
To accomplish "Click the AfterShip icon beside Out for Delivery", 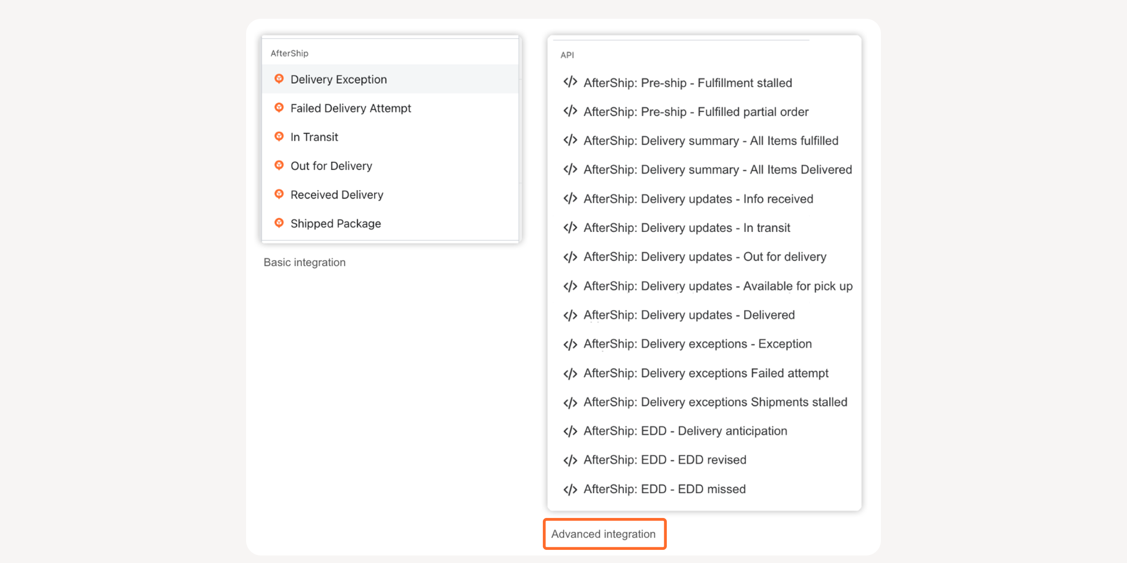I will click(x=279, y=166).
